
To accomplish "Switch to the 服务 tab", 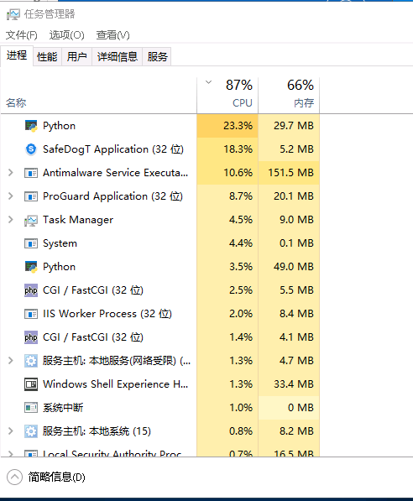I will (157, 57).
